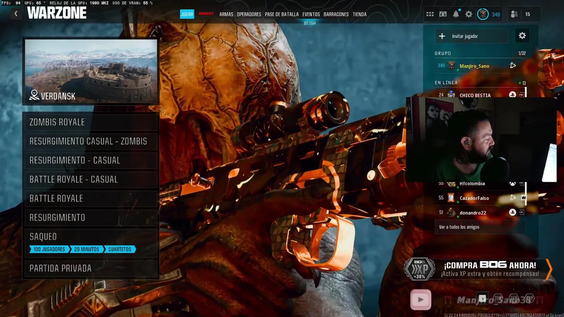
Task: Click the join icon next to donandro22
Action: point(522,213)
